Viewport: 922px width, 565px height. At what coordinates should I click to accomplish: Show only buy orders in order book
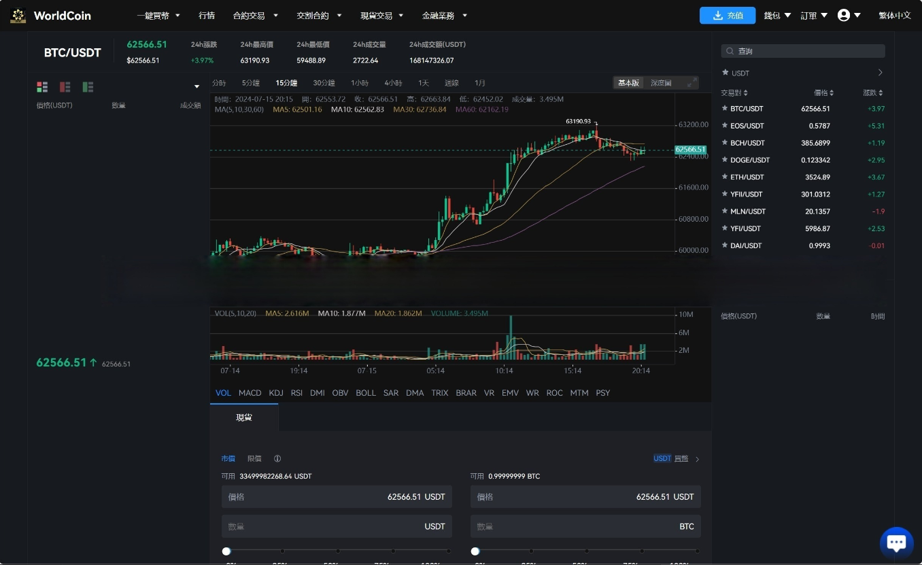pyautogui.click(x=87, y=86)
